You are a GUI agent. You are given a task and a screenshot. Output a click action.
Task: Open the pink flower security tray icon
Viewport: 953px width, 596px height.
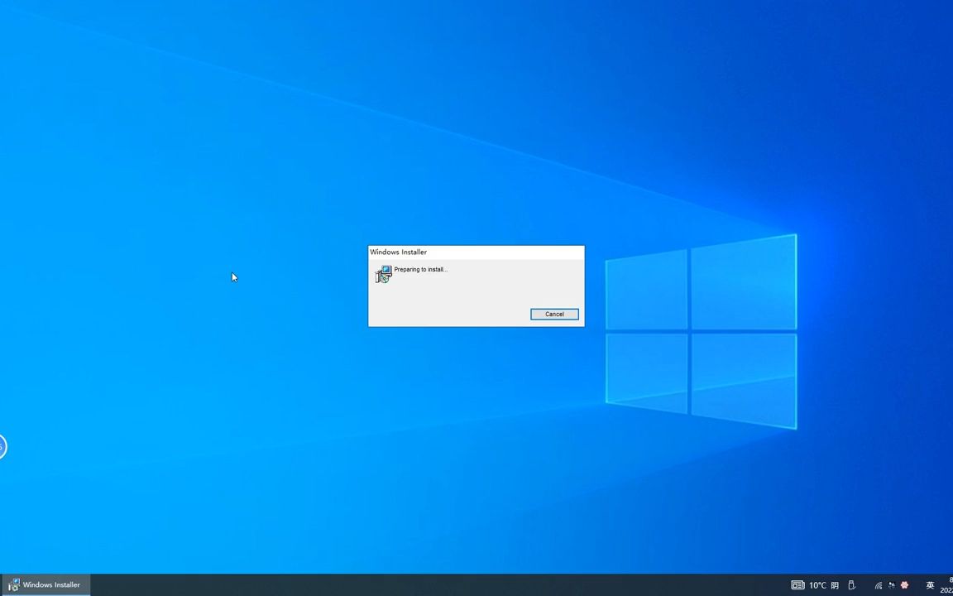pos(904,585)
